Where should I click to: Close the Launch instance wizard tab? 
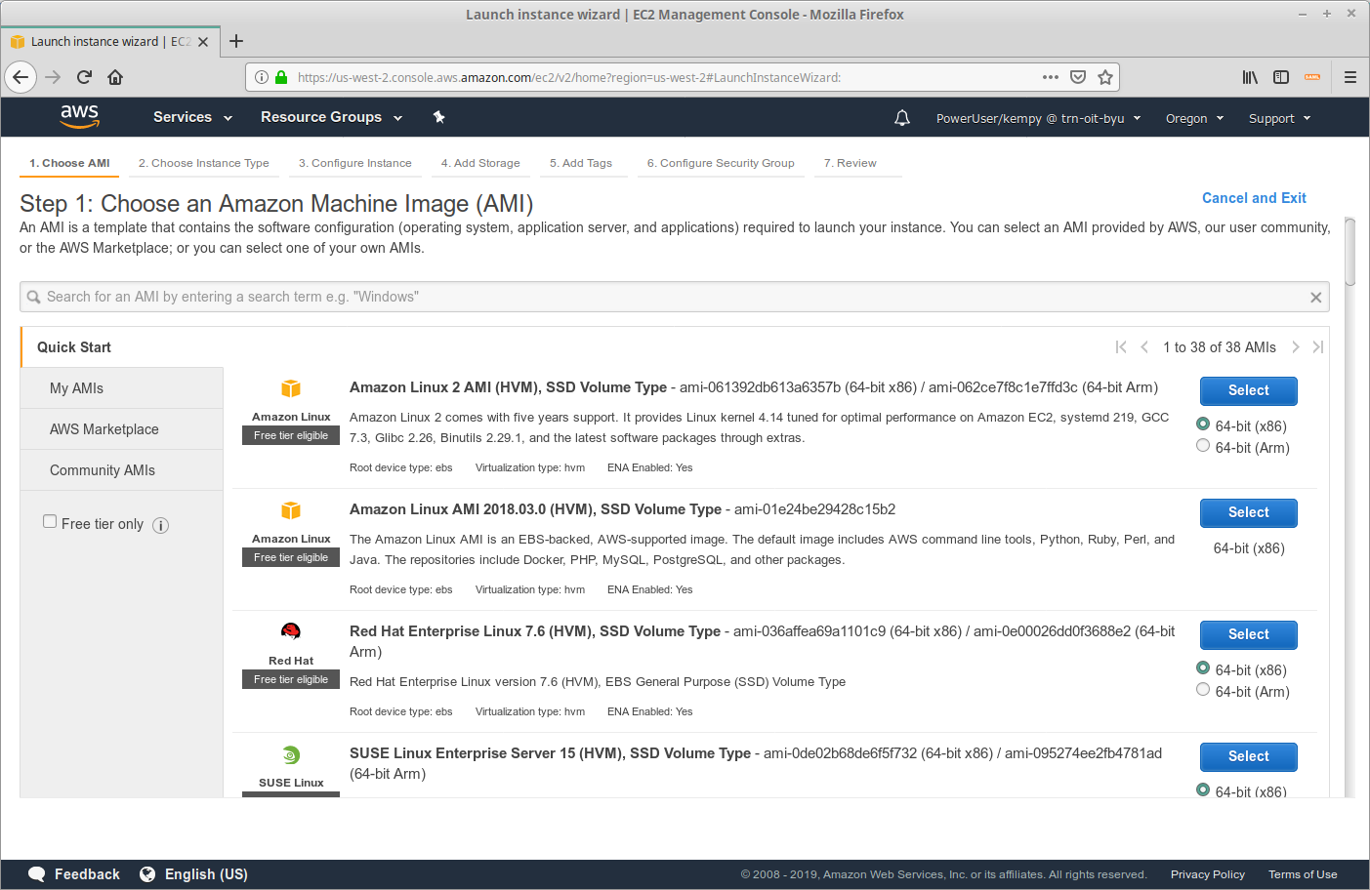click(x=203, y=42)
